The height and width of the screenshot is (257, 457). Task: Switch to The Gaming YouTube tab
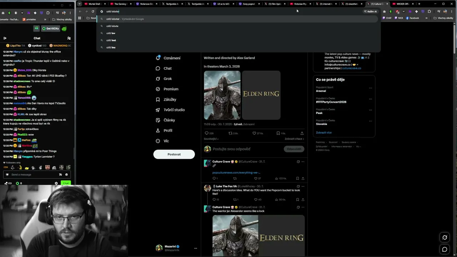(x=120, y=4)
